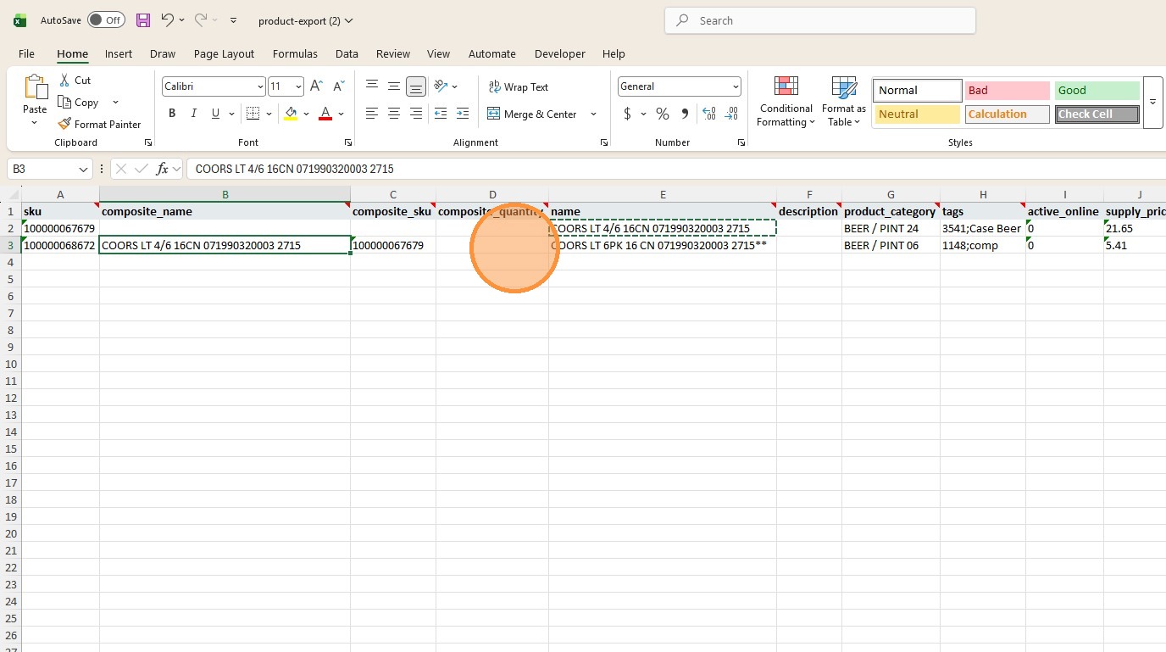Screen dimensions: 1166x652
Task: Select row 3 header
Action: click(11, 245)
